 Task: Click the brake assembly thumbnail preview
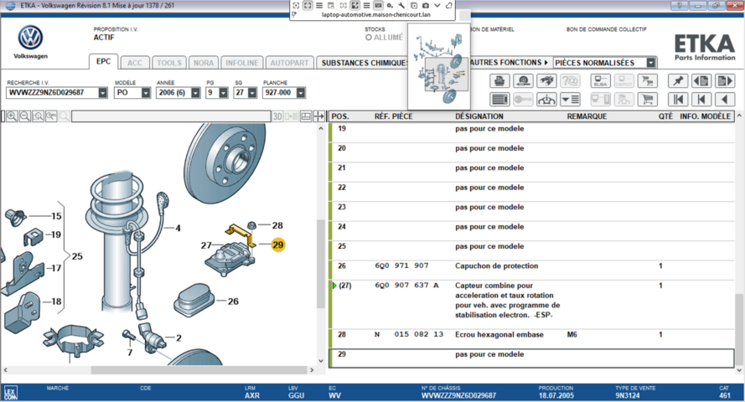[439, 65]
